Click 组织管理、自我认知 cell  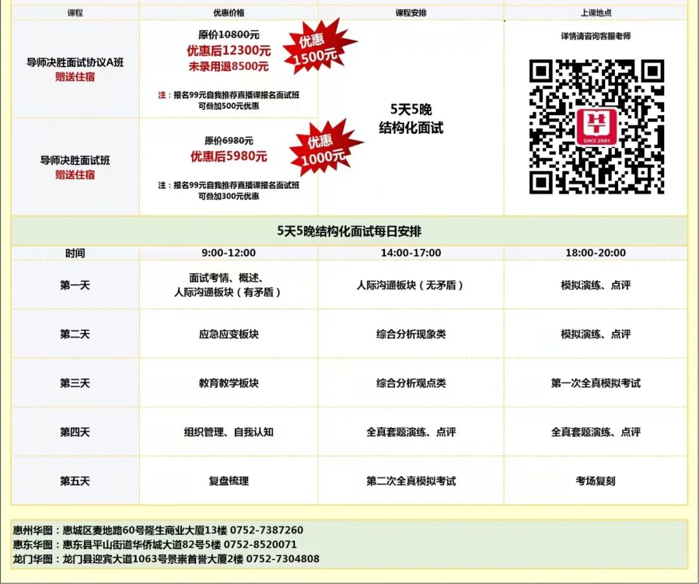click(x=228, y=432)
